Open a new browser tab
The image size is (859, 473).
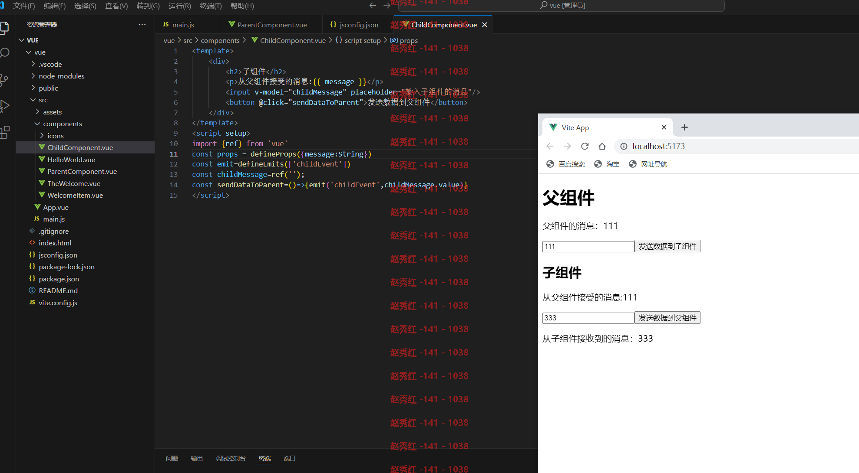[x=684, y=127]
